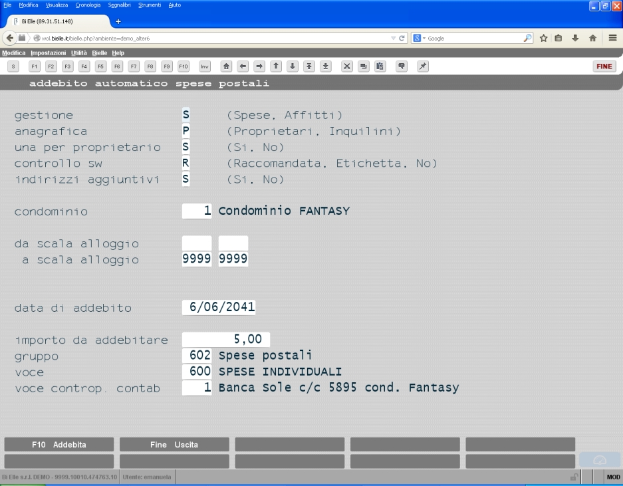Click the F10 key toolbar button
The width and height of the screenshot is (623, 486).
pyautogui.click(x=183, y=66)
